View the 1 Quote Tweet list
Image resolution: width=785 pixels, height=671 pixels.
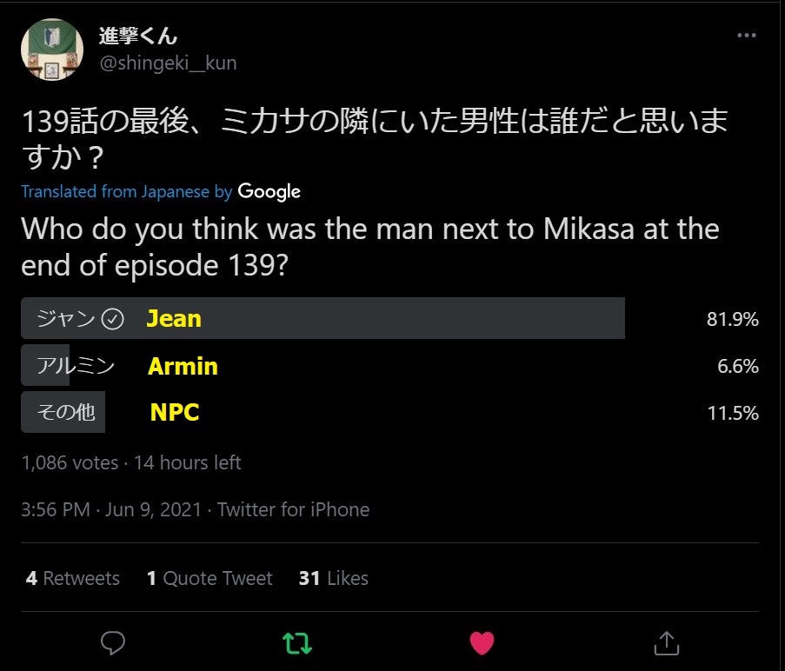pyautogui.click(x=210, y=578)
